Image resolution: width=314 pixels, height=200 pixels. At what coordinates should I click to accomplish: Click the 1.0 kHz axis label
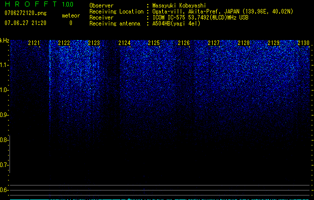coord(4,90)
